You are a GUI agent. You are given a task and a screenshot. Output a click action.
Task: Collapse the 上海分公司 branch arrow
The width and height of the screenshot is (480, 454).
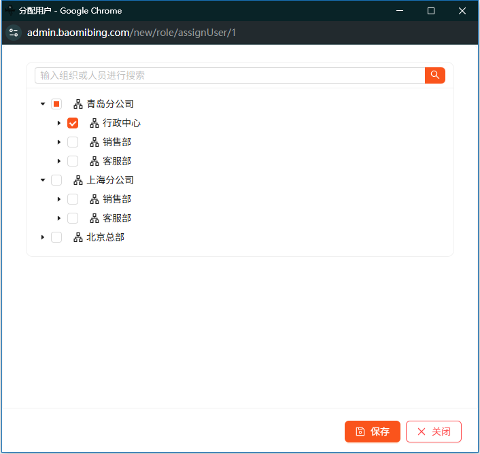pos(43,180)
